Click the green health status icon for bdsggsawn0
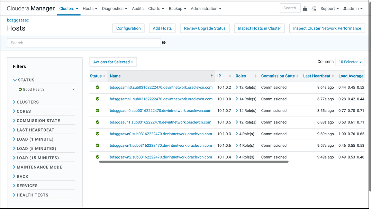 (x=98, y=134)
